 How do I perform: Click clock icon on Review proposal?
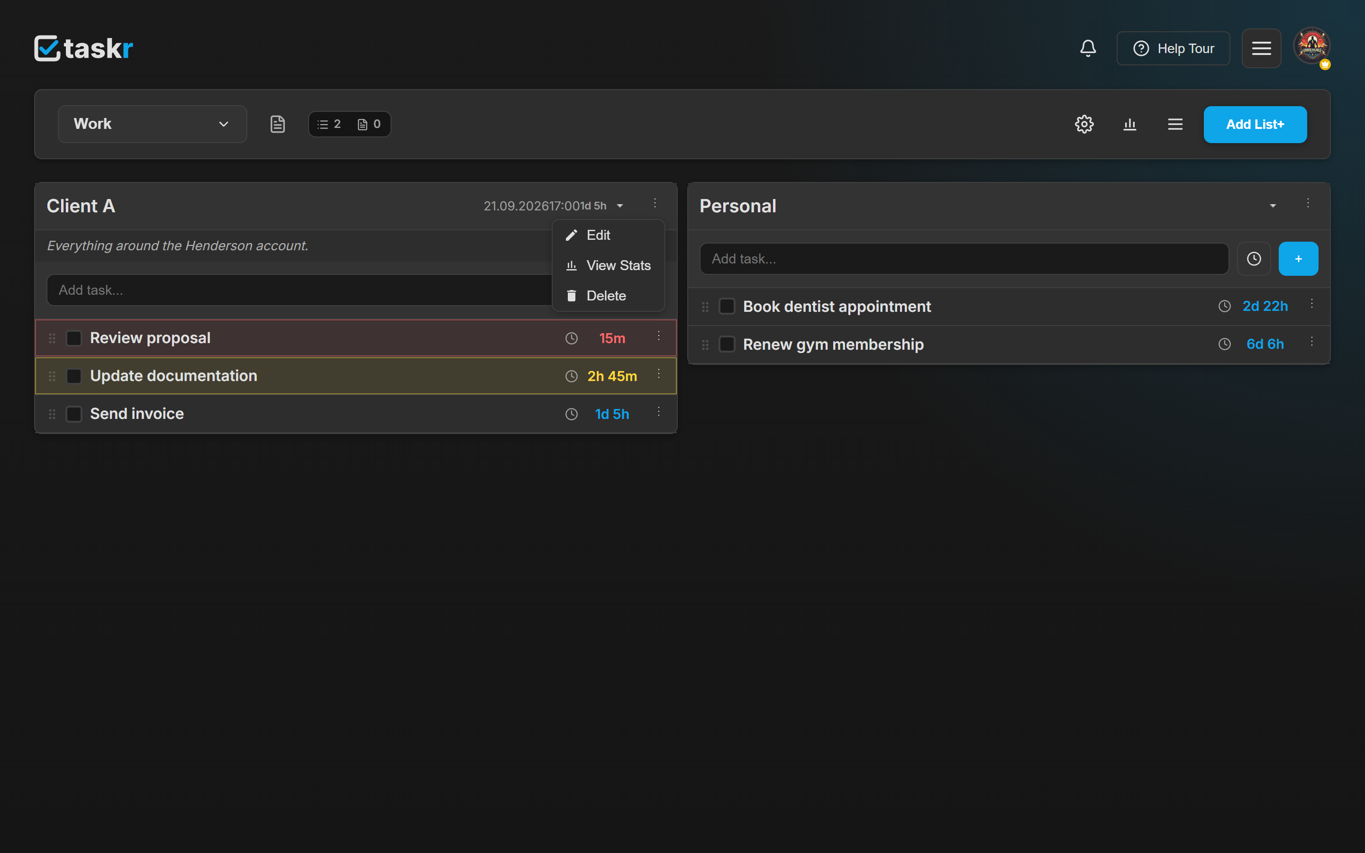point(572,338)
